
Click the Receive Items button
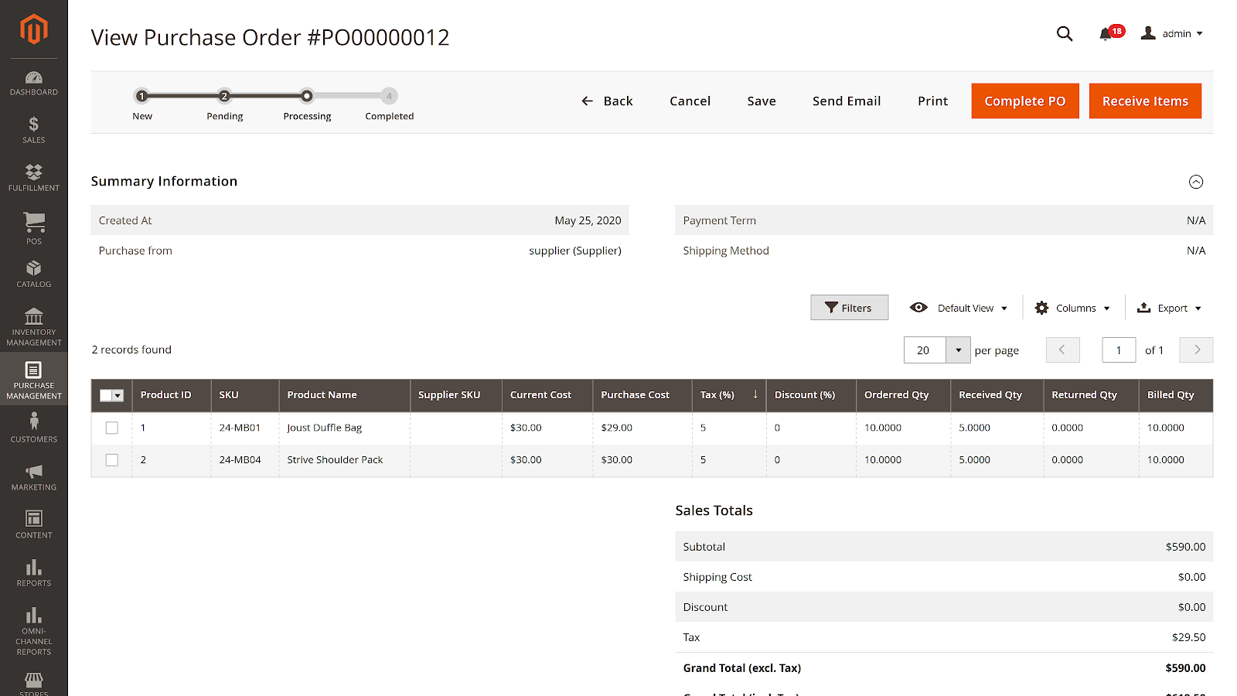pyautogui.click(x=1145, y=101)
